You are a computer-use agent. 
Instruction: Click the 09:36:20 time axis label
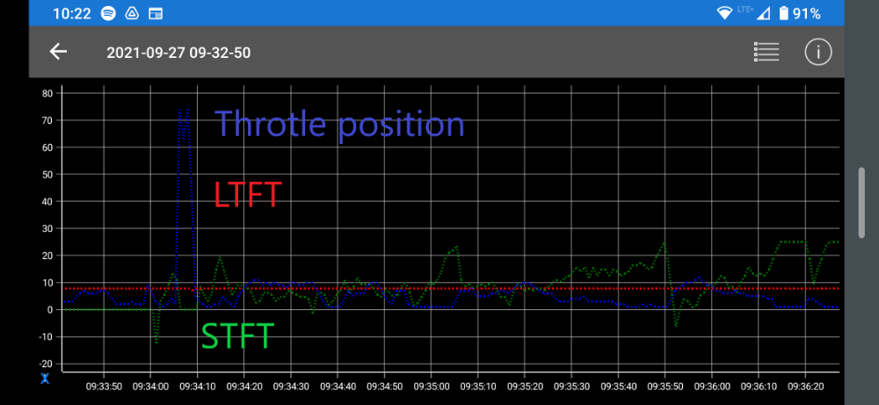point(806,386)
